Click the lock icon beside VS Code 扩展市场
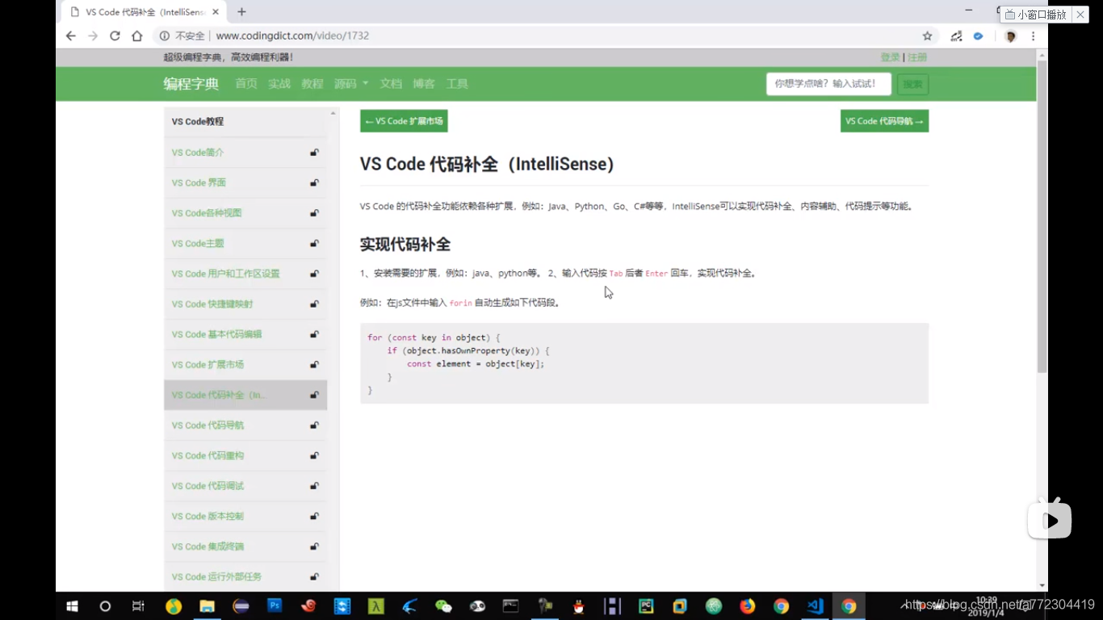1103x620 pixels. [314, 365]
